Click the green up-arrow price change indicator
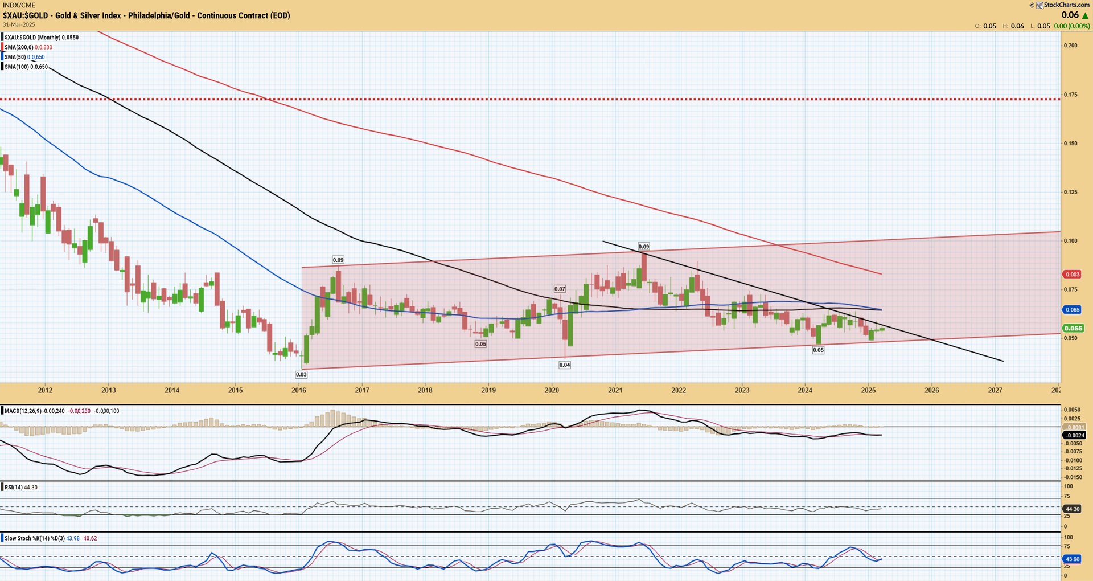The image size is (1093, 581). click(1085, 15)
